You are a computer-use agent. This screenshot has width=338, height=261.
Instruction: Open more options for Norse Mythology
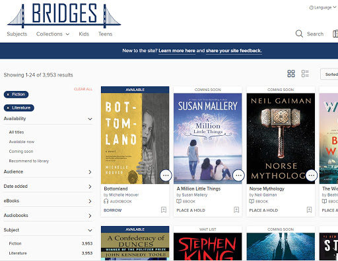click(311, 175)
